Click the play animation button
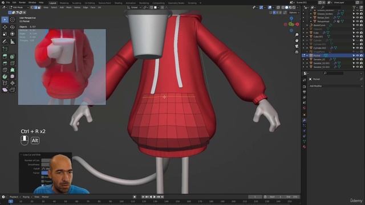The height and width of the screenshot is (205, 365). pos(155,197)
